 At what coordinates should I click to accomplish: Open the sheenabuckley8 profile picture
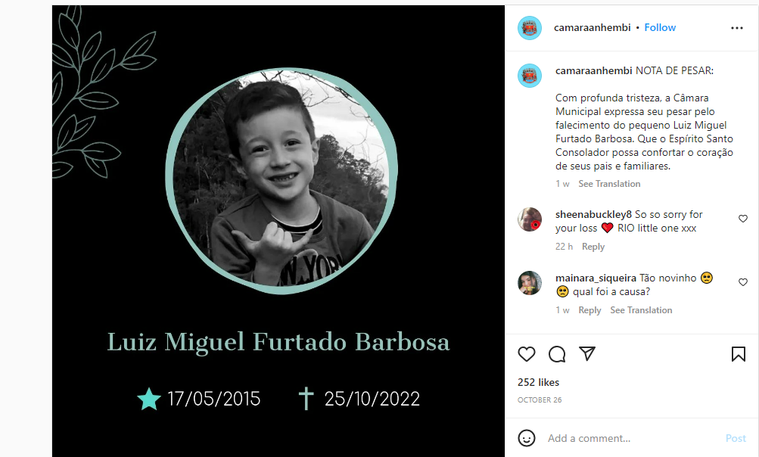tap(530, 219)
